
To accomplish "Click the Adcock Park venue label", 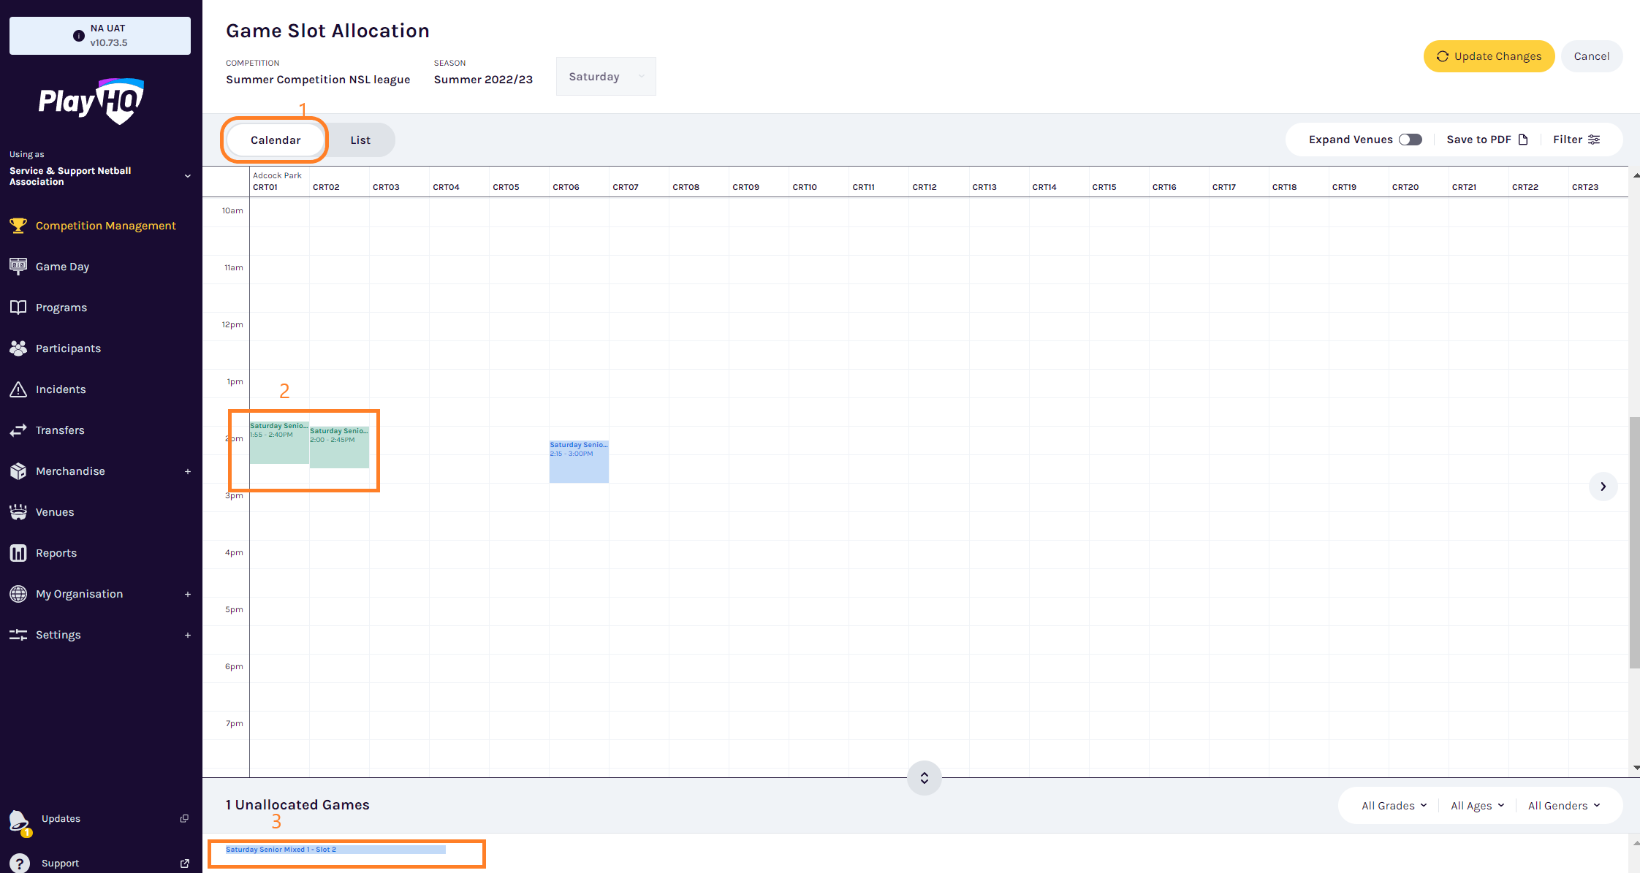I will point(277,175).
